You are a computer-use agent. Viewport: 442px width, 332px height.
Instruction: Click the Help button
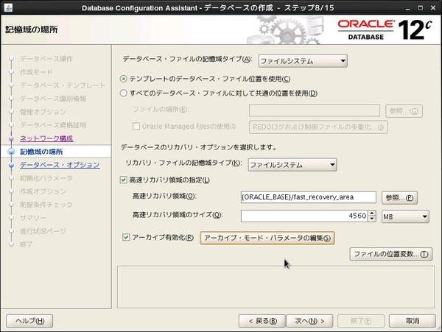click(x=29, y=321)
